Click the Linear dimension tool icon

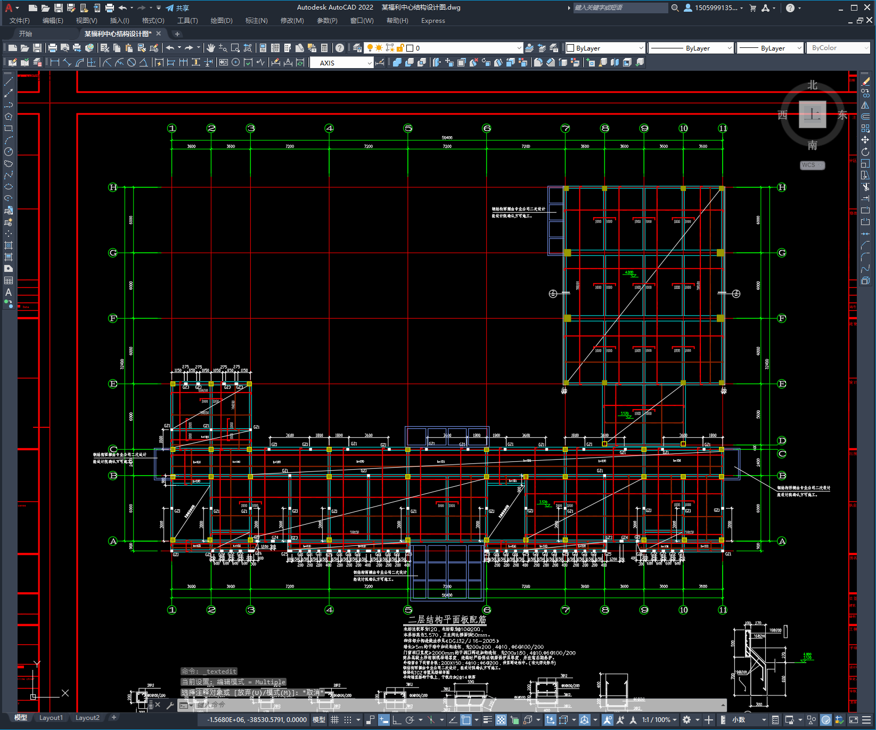pyautogui.click(x=54, y=62)
